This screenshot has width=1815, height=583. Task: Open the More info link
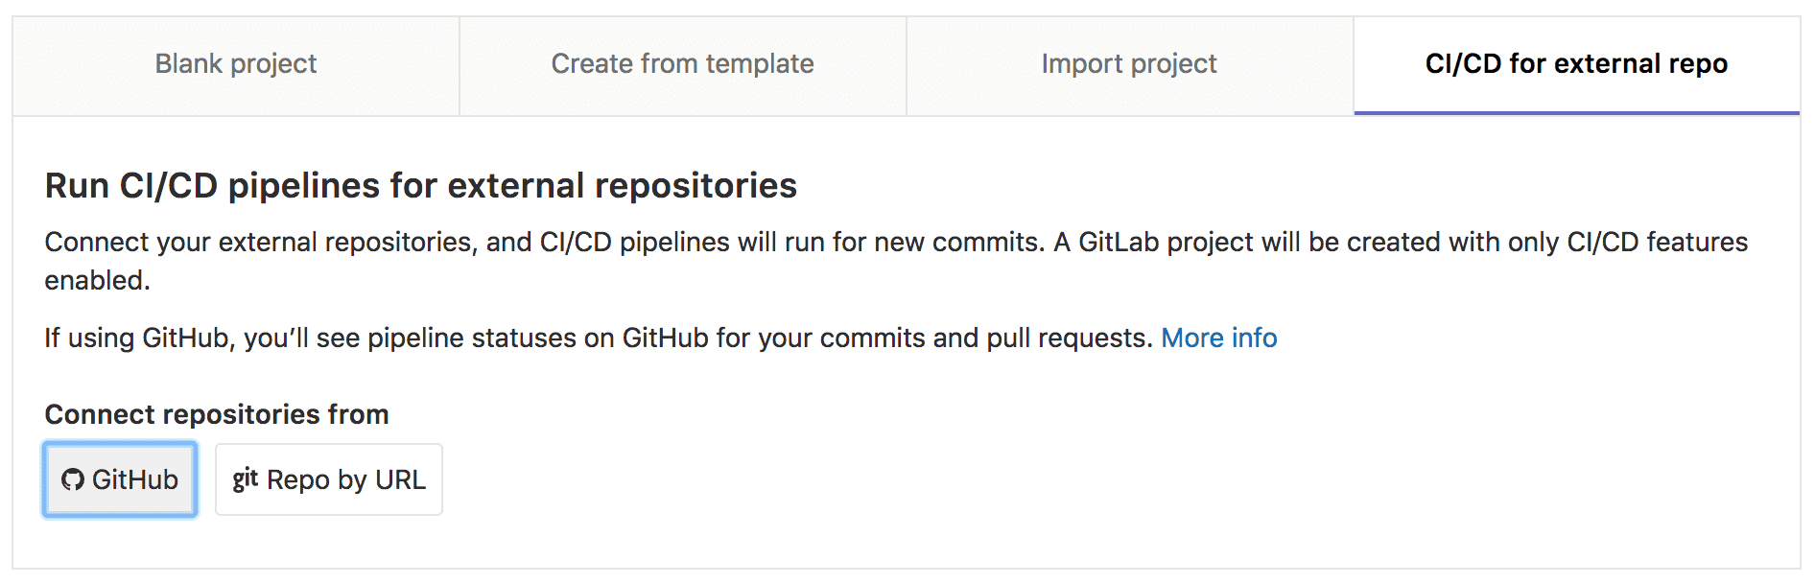[1218, 338]
